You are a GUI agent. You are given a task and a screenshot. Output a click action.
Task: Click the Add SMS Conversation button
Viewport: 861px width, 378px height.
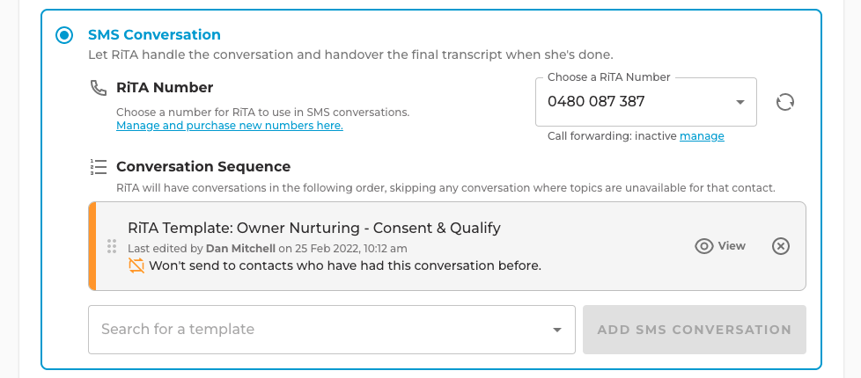point(694,329)
